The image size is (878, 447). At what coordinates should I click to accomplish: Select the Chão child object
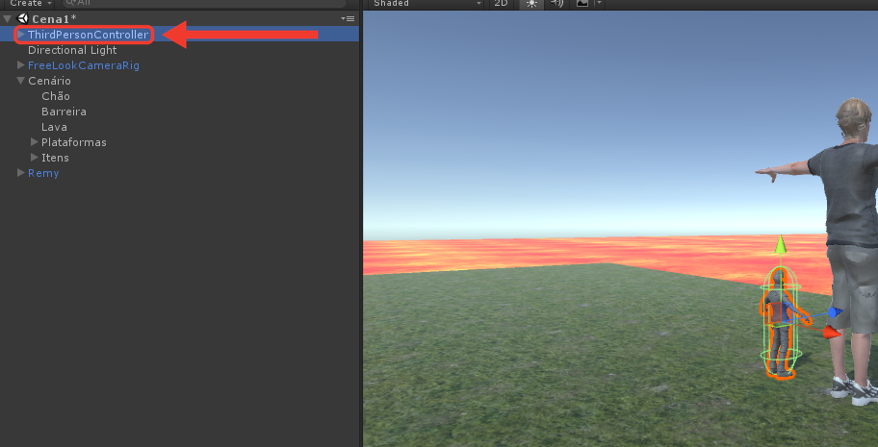click(56, 96)
